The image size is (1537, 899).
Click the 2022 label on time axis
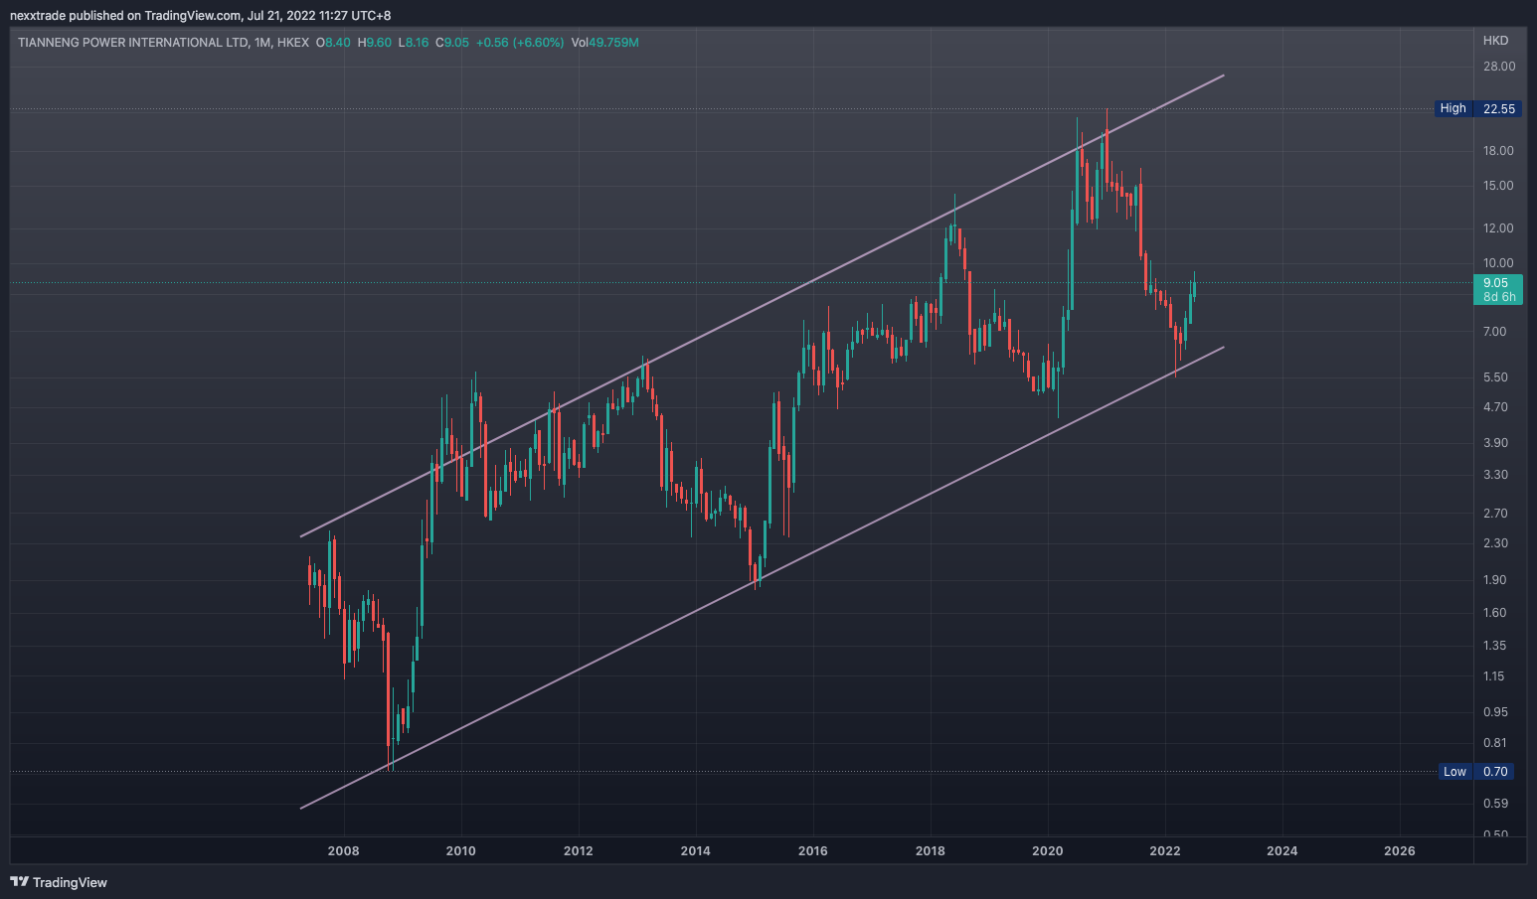click(1165, 851)
